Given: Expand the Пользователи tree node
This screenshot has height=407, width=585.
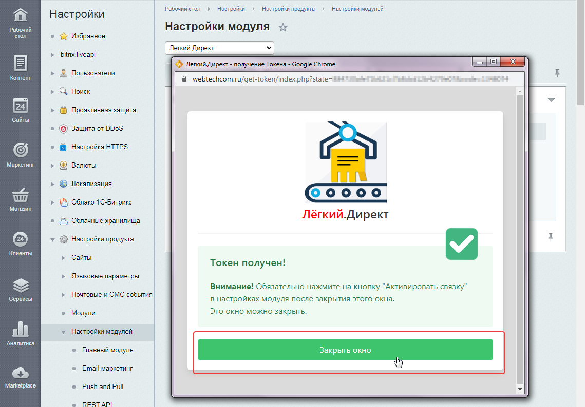Looking at the screenshot, I should [52, 73].
